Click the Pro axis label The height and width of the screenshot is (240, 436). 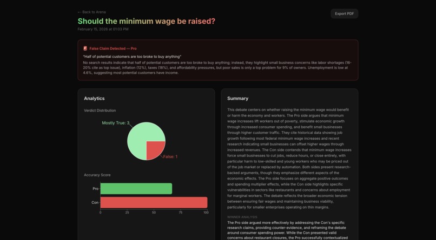point(95,188)
